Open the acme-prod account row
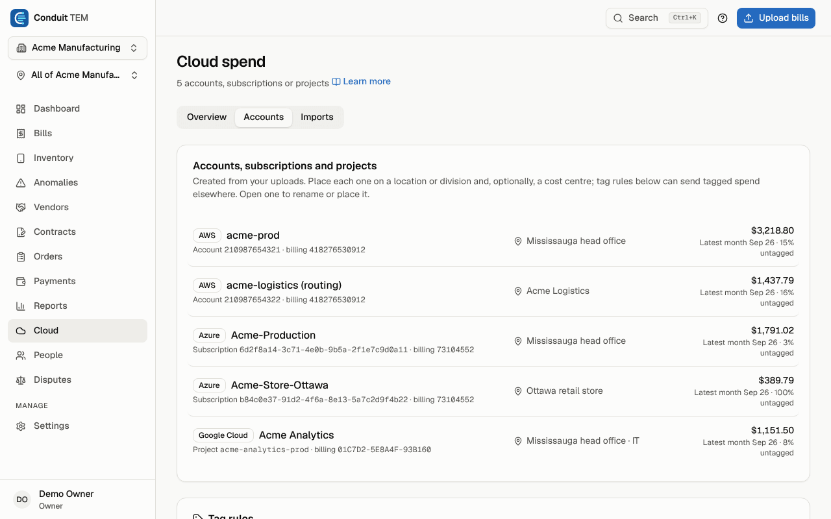Image resolution: width=831 pixels, height=519 pixels. tap(493, 241)
